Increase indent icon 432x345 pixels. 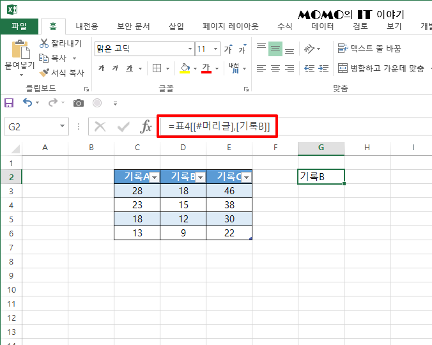[x=323, y=68]
